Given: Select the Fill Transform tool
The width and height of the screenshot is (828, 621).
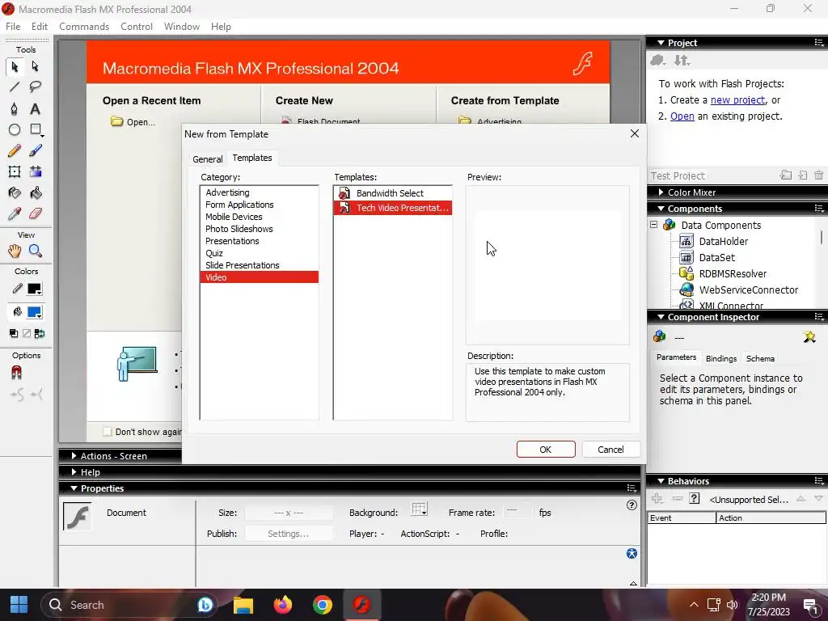Looking at the screenshot, I should [36, 171].
